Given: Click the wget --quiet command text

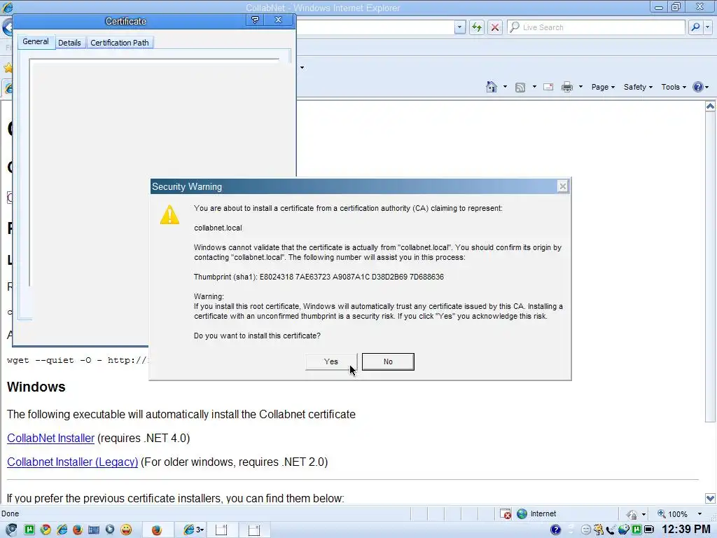Looking at the screenshot, I should pyautogui.click(x=77, y=360).
